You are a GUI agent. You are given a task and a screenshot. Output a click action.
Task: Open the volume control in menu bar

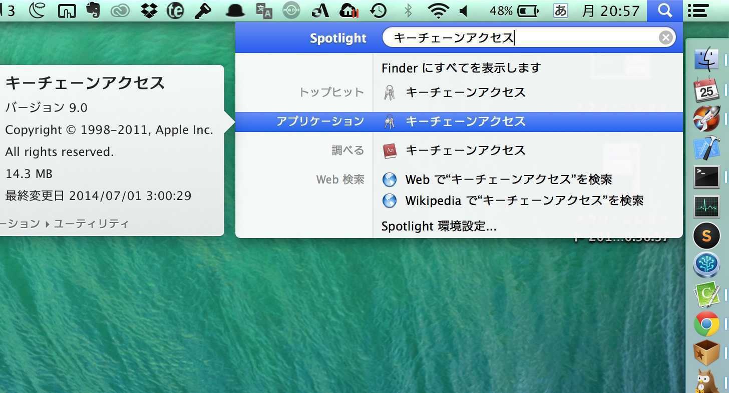click(x=463, y=10)
